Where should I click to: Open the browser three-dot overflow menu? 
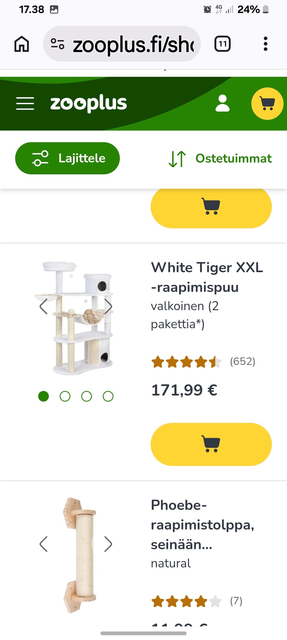[x=265, y=44]
